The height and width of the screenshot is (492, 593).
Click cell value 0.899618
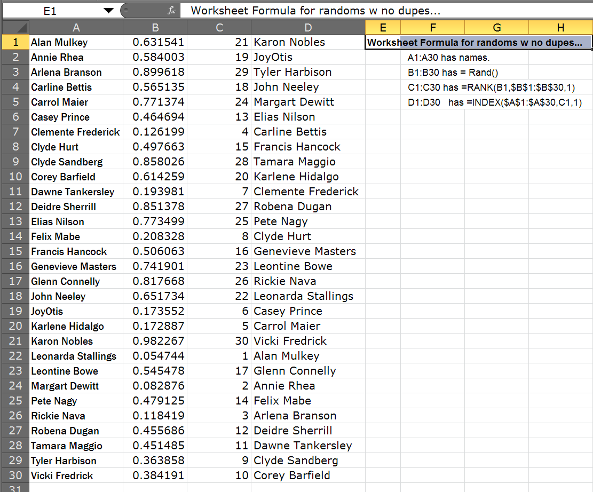tap(155, 72)
